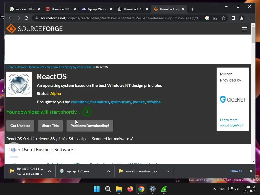Image resolution: width=260 pixels, height=195 pixels.
Task: Expand the ReactOS download options chevron
Action: point(50,171)
